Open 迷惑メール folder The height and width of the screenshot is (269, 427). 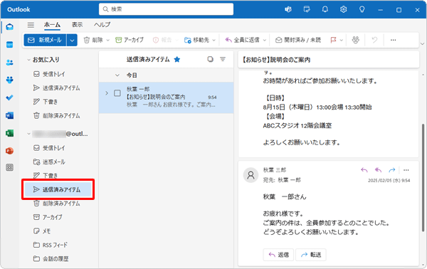coord(49,162)
